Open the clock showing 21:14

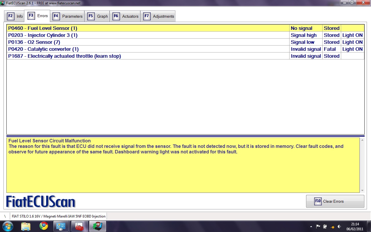click(355, 226)
